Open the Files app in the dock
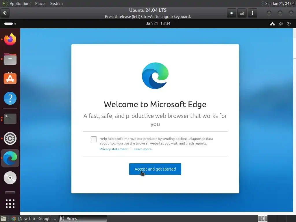 click(x=10, y=59)
